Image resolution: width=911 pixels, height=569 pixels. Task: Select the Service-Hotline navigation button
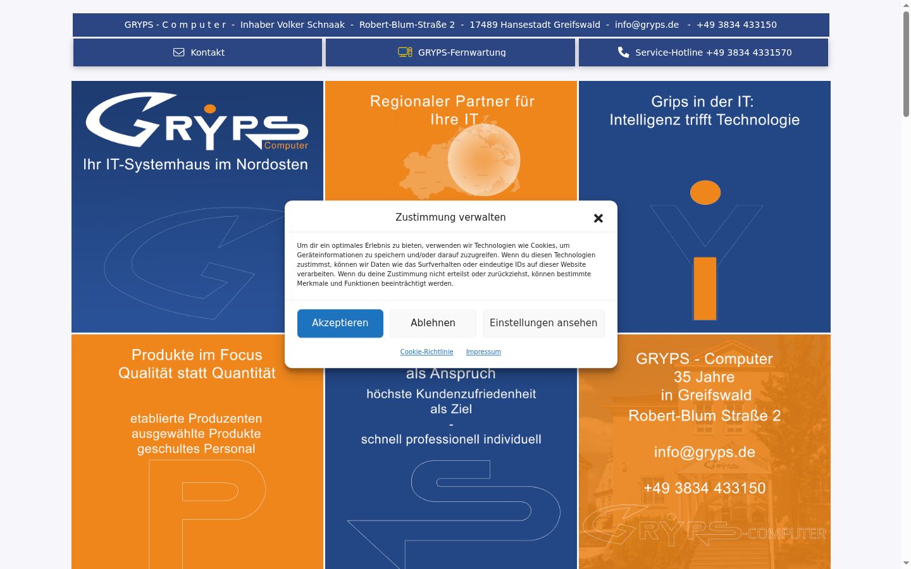(703, 52)
